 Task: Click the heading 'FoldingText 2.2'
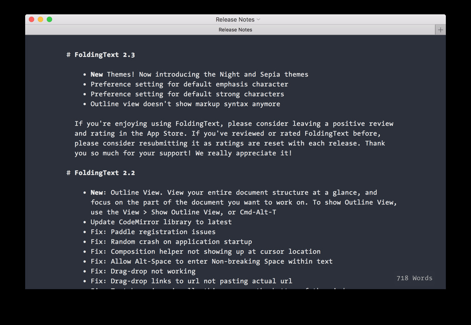pyautogui.click(x=105, y=173)
